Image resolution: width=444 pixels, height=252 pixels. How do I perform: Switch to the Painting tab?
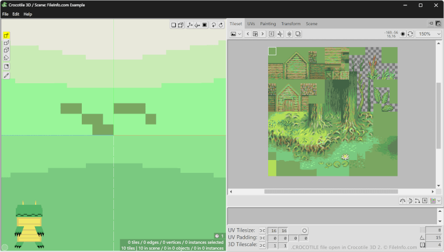[268, 24]
